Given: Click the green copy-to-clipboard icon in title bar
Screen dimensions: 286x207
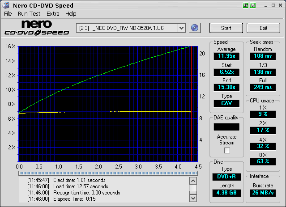Looking at the screenshot, I should pos(246,5).
